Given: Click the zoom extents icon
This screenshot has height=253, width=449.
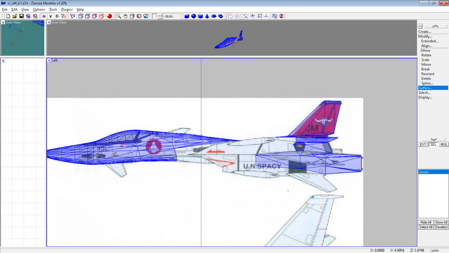Looking at the screenshot, I should (x=139, y=16).
